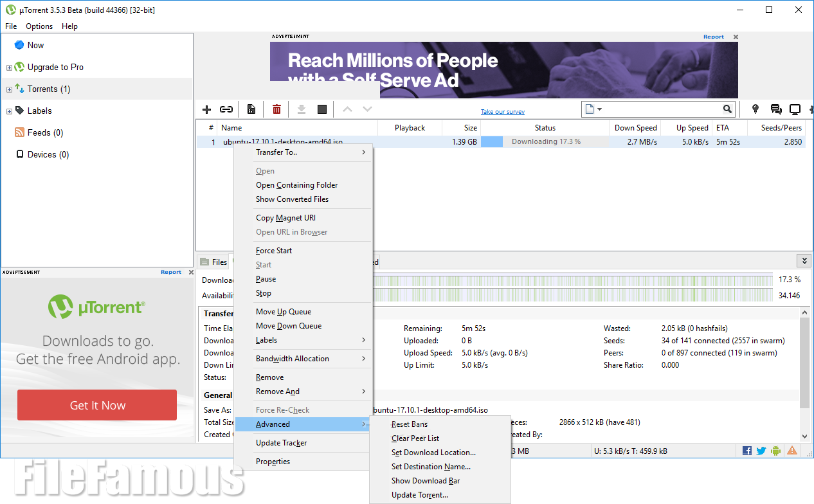Click the green µTorrent Upgrade to Pro icon
This screenshot has width=814, height=504.
point(19,67)
